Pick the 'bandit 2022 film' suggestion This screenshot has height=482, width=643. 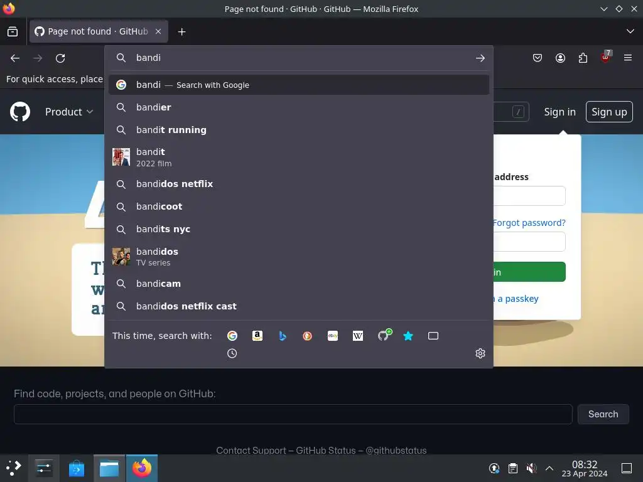298,157
